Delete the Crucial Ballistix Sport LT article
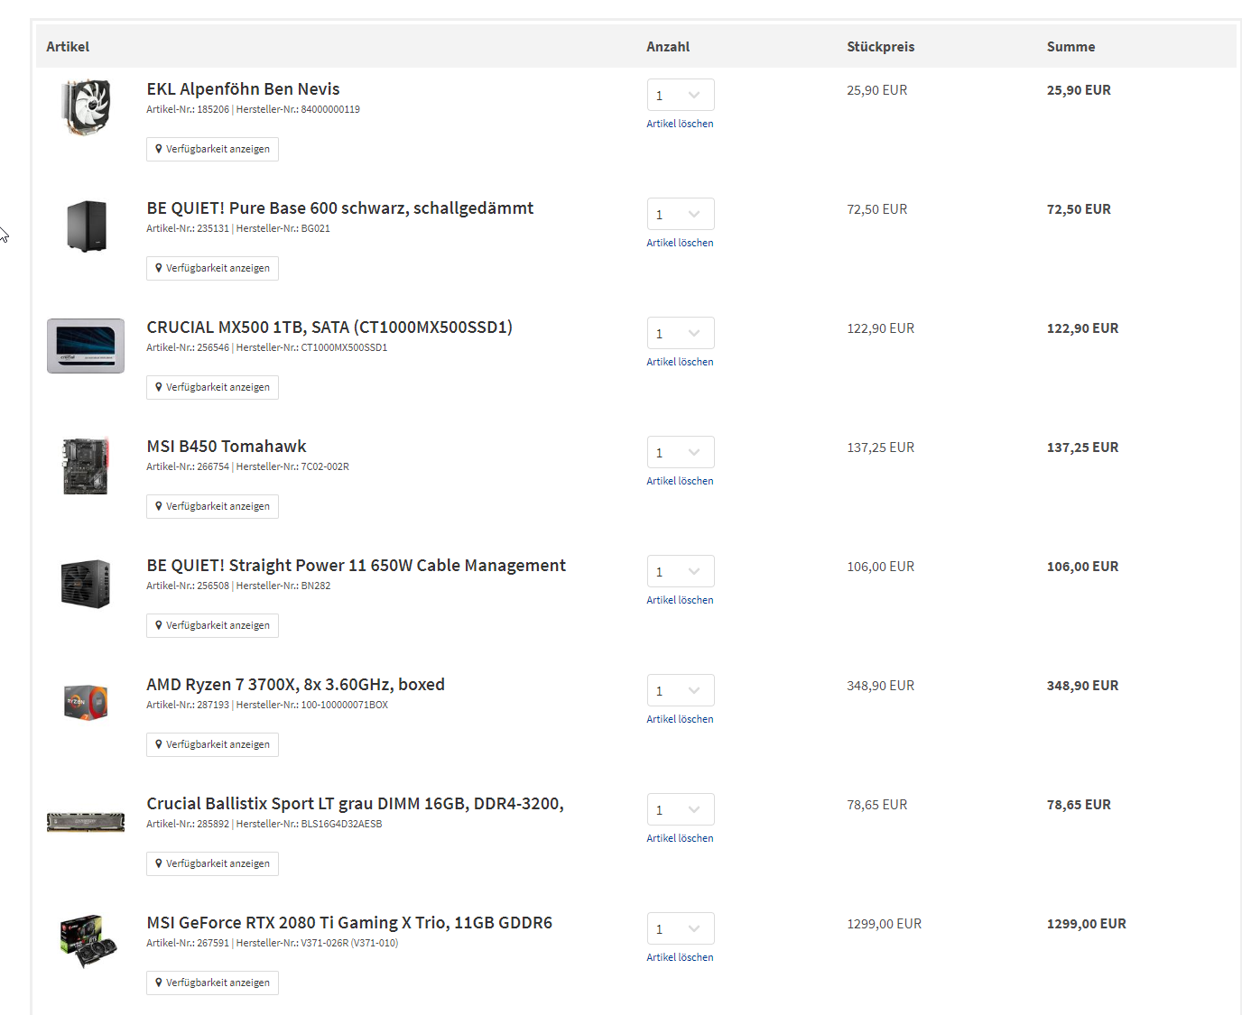This screenshot has width=1242, height=1015. (680, 838)
